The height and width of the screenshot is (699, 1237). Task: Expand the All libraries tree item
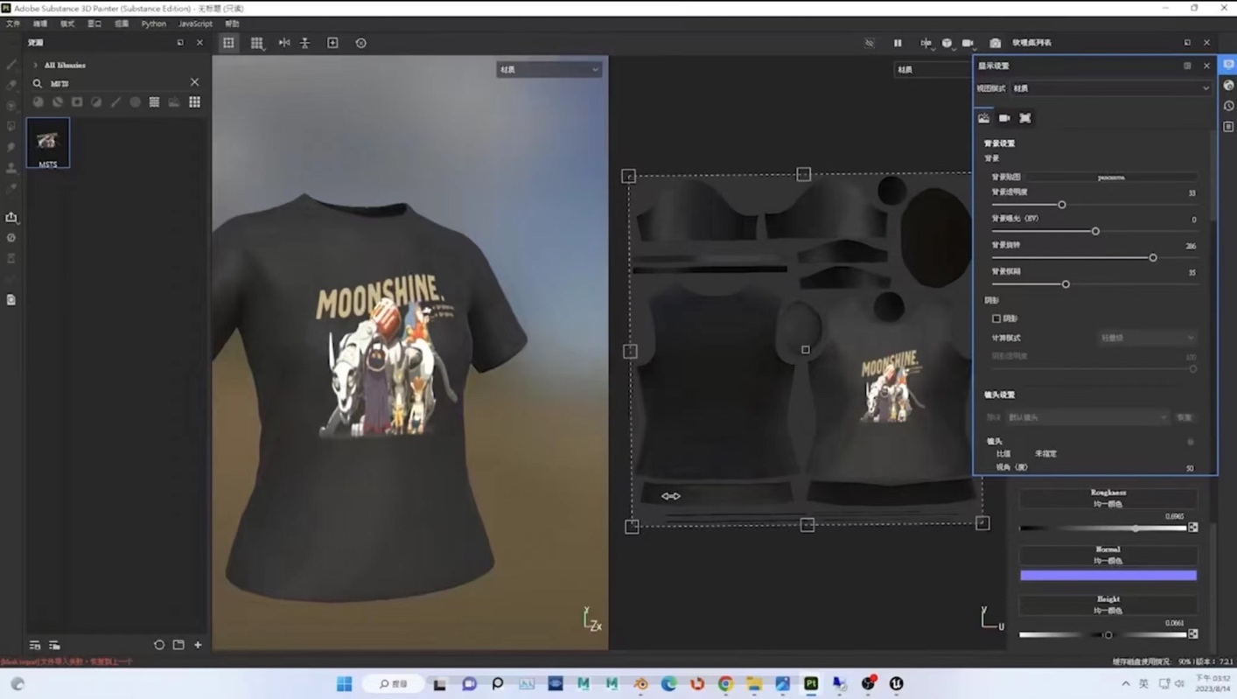point(35,65)
